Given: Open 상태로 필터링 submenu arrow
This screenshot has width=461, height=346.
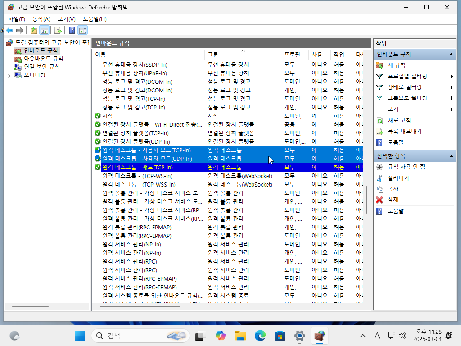Looking at the screenshot, I should click(452, 87).
